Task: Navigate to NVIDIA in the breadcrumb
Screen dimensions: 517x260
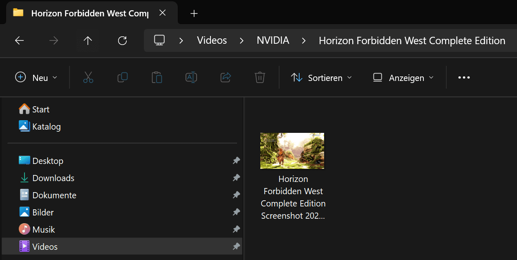Action: (273, 40)
